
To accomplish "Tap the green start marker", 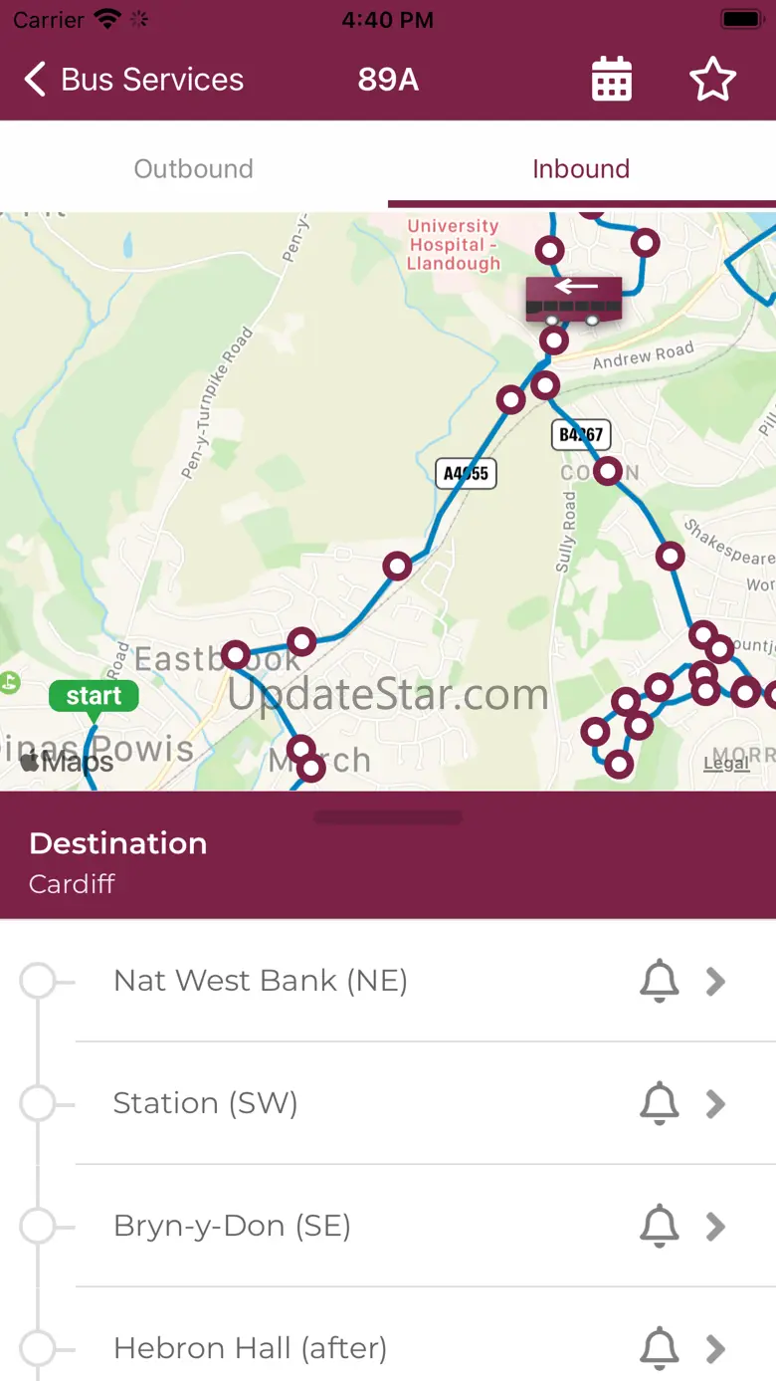I will coord(94,696).
